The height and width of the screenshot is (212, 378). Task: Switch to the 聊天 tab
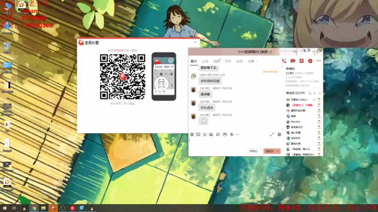tap(194, 61)
